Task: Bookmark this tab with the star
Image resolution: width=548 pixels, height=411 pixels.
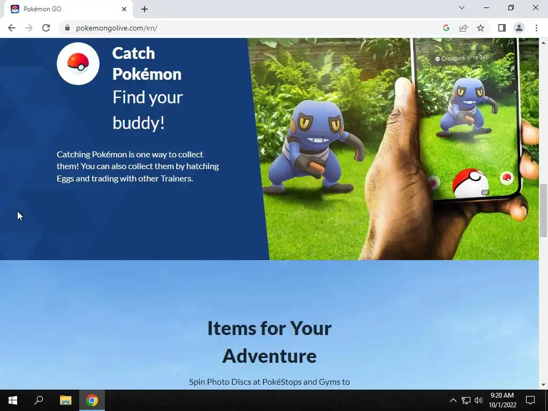Action: click(x=481, y=28)
